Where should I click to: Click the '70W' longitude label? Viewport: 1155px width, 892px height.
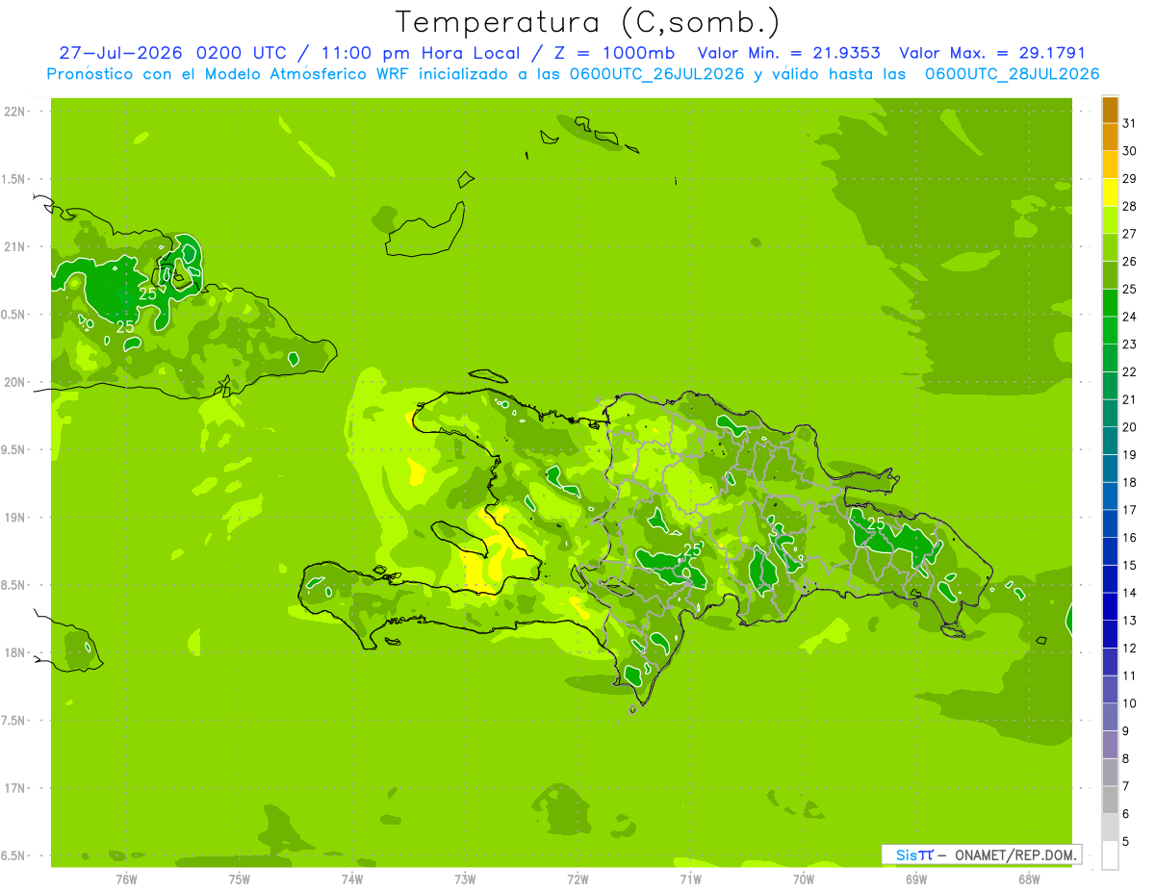pyautogui.click(x=804, y=879)
